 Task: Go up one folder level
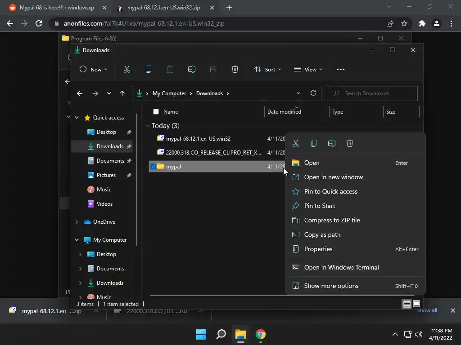(x=122, y=93)
